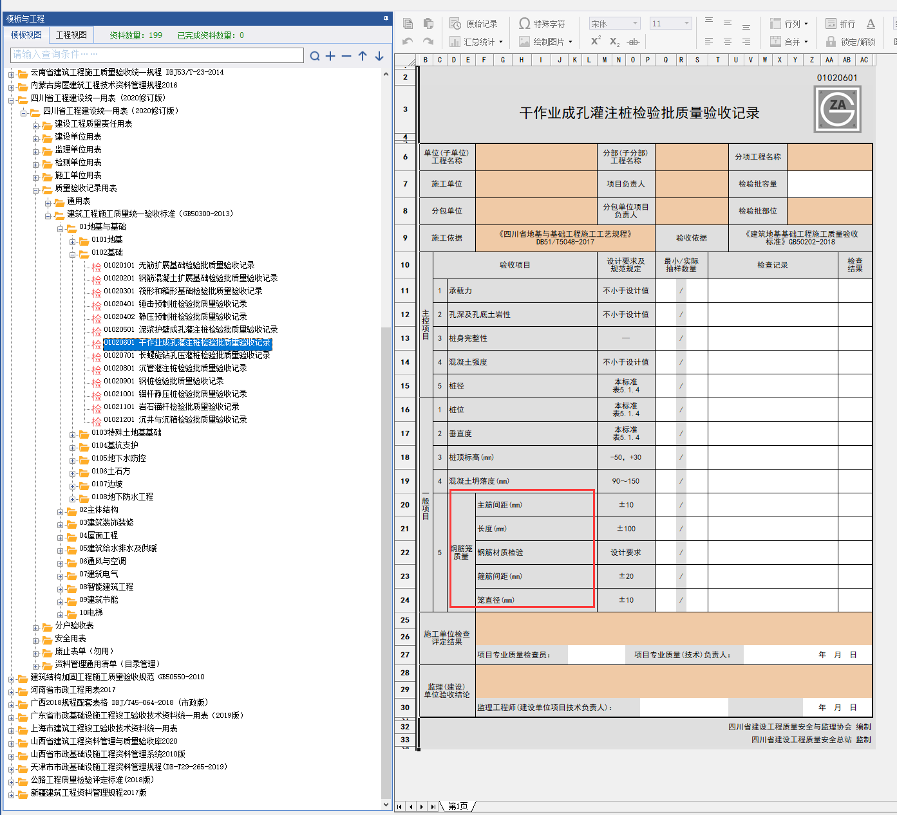Expand the 02主体结构 tree node
Screen dimensions: 897x815
[61, 512]
